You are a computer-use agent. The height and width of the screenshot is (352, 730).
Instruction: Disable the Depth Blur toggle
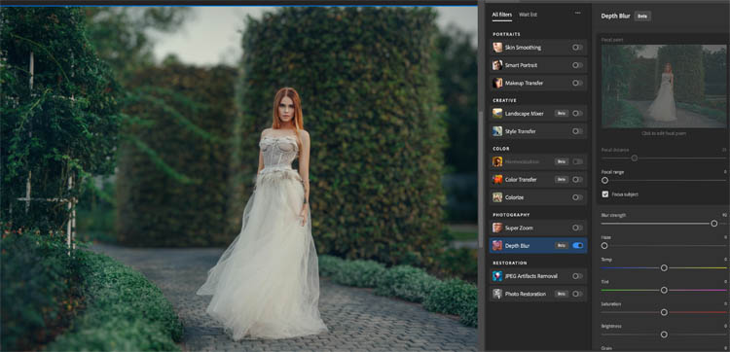578,245
